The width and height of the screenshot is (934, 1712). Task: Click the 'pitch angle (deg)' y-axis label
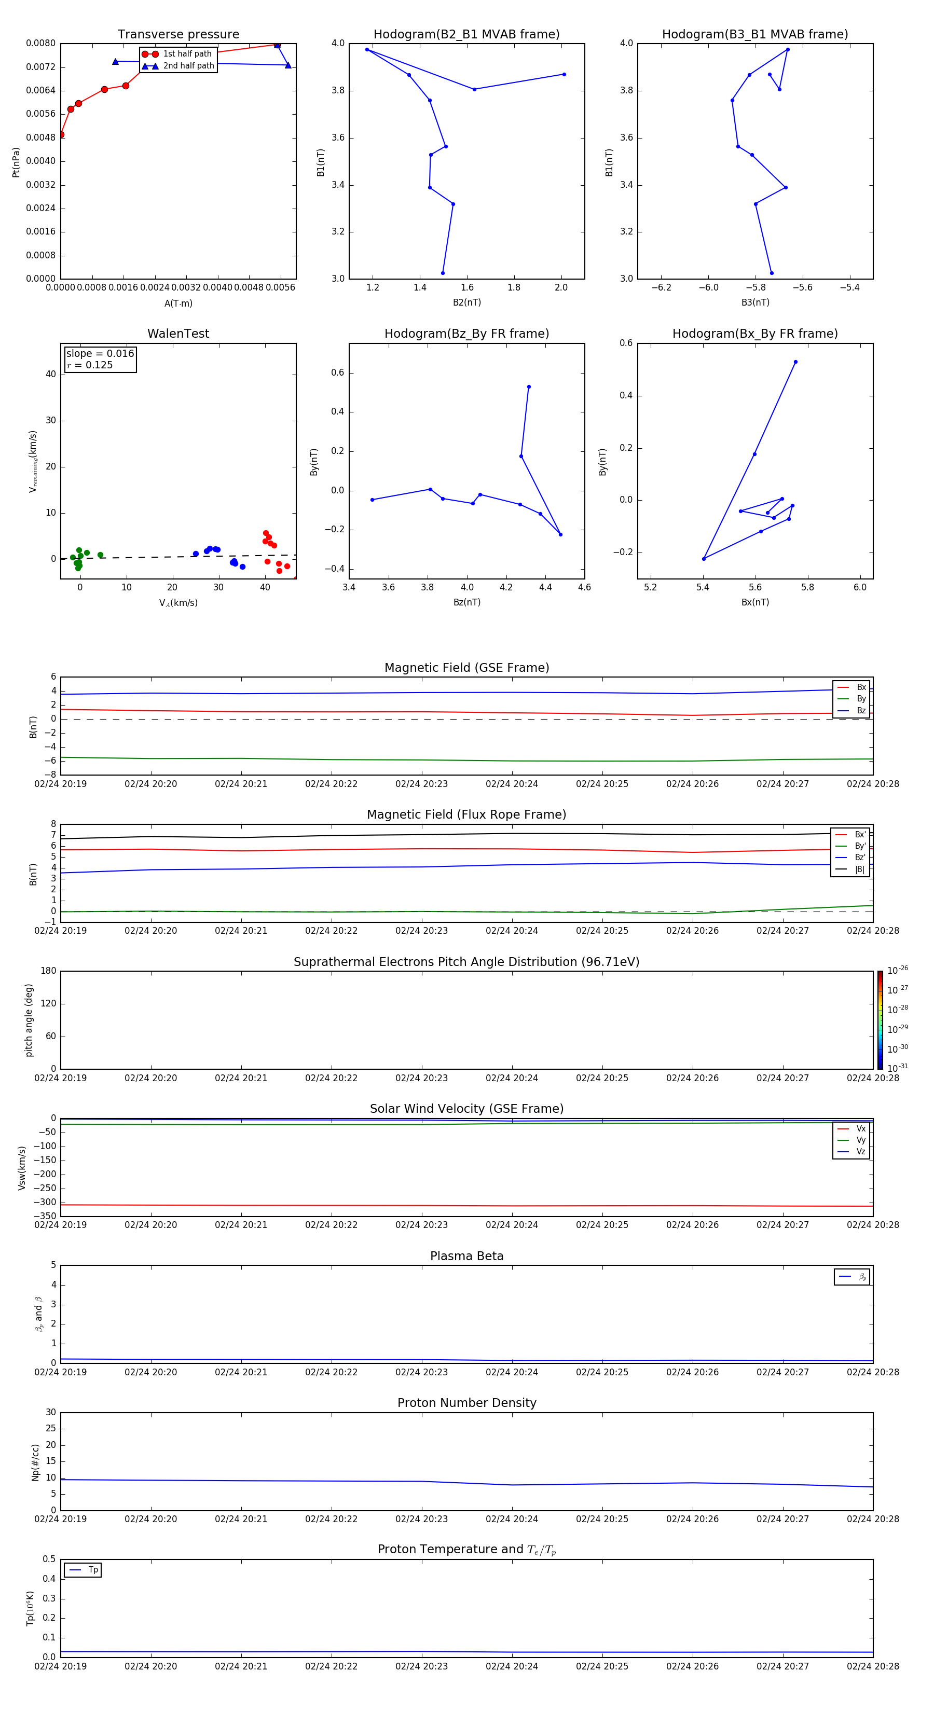click(x=29, y=1020)
